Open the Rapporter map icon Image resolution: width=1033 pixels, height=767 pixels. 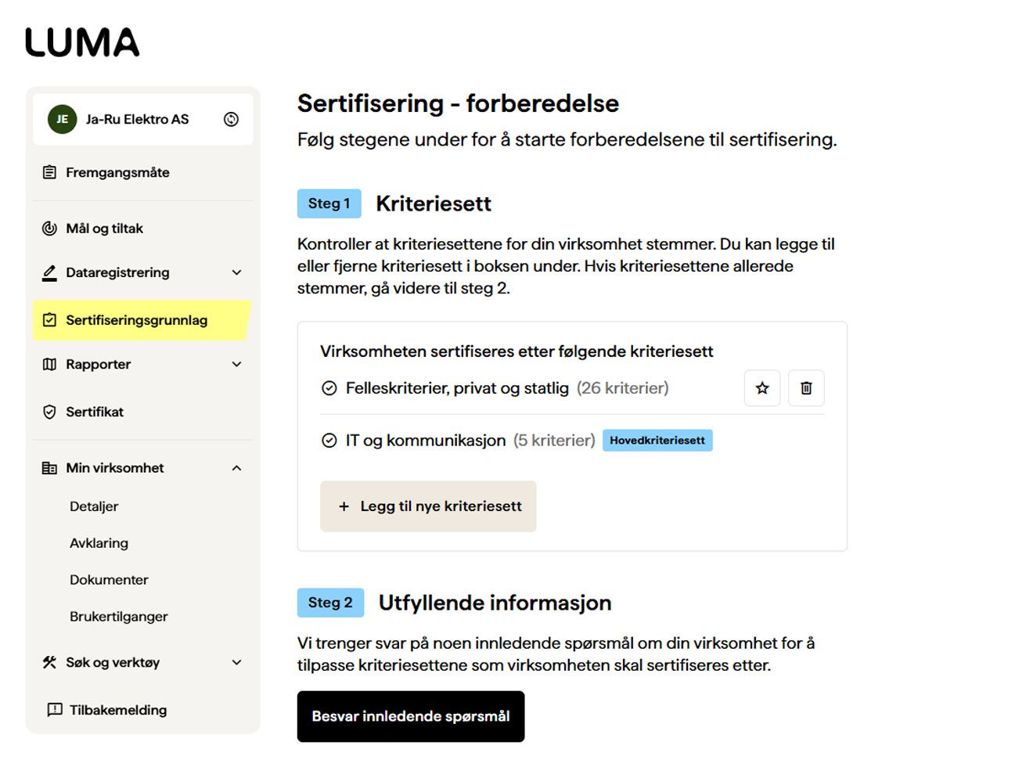pos(49,364)
